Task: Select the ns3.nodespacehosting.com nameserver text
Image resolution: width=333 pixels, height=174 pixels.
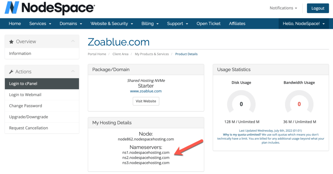Action: click(x=146, y=163)
